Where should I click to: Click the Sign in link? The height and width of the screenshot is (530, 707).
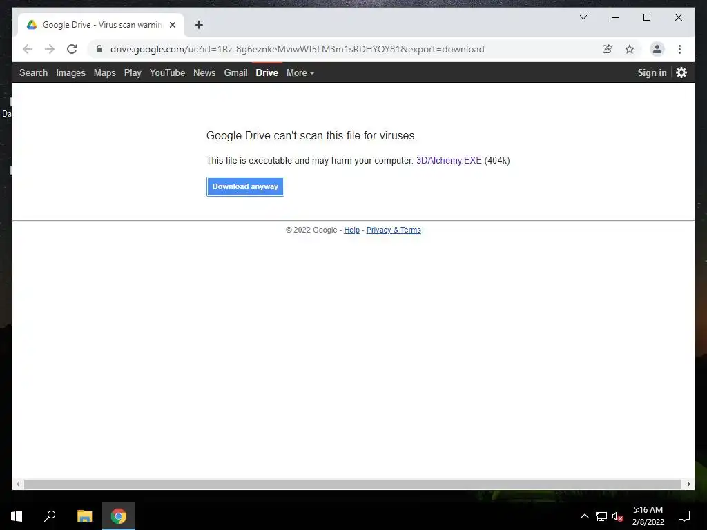652,72
